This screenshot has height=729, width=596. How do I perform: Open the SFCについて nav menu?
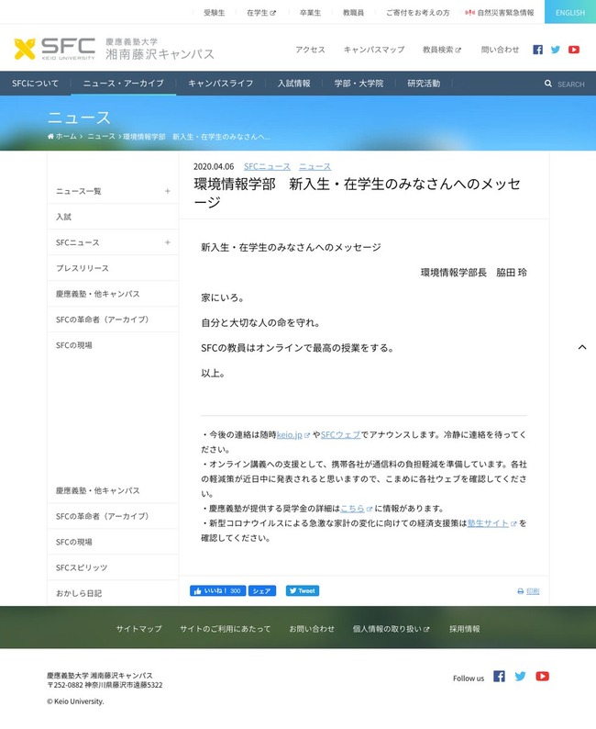[35, 84]
